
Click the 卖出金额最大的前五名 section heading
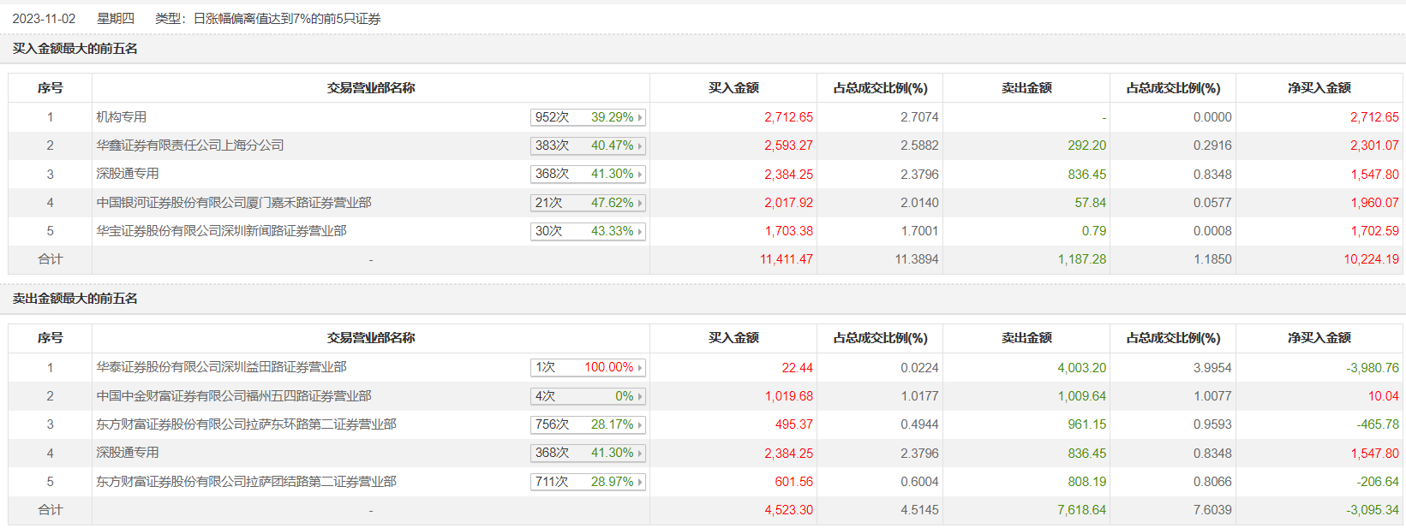click(x=75, y=299)
